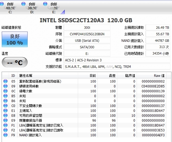This screenshot has width=172, height=142.
Task: Click threshold value 10 in E8 row
Action: [133, 115]
